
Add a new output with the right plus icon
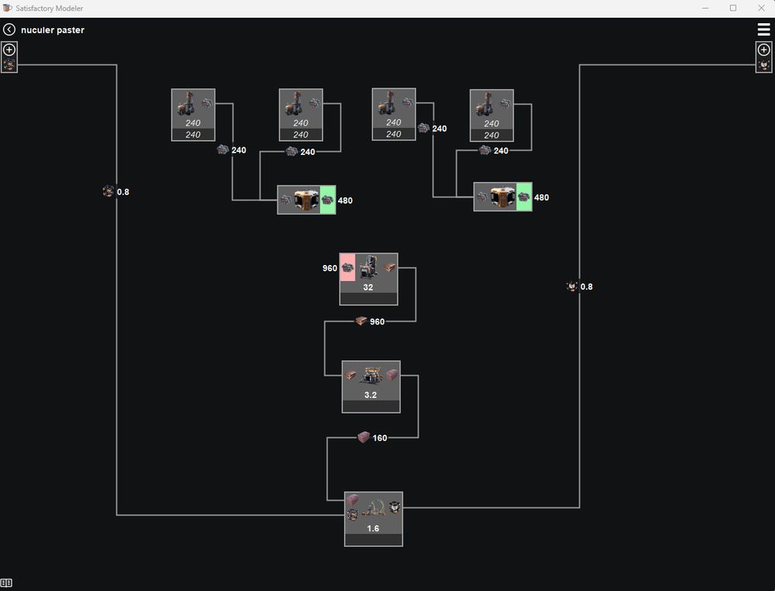[763, 50]
